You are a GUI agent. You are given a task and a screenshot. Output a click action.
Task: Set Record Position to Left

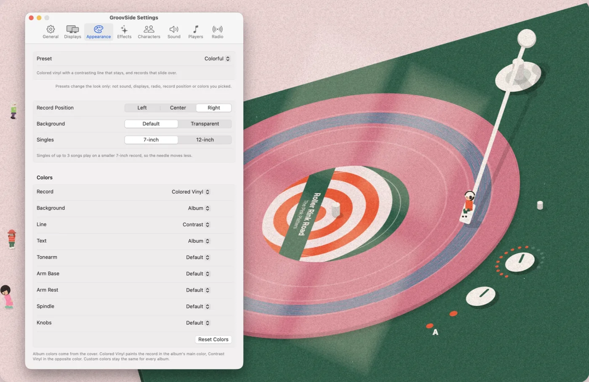pos(142,108)
